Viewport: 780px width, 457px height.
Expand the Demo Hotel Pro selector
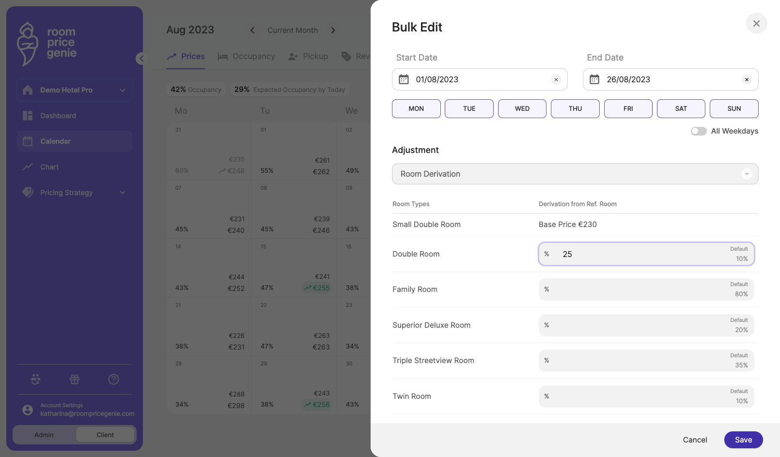(75, 90)
